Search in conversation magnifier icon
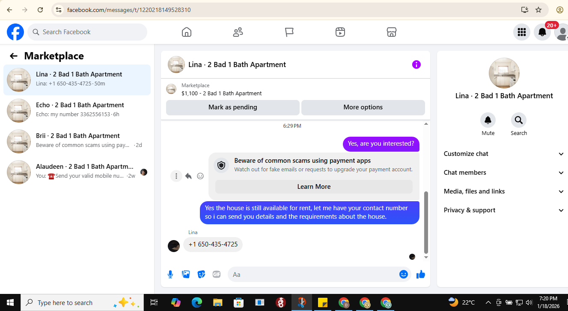The width and height of the screenshot is (568, 311). (519, 120)
